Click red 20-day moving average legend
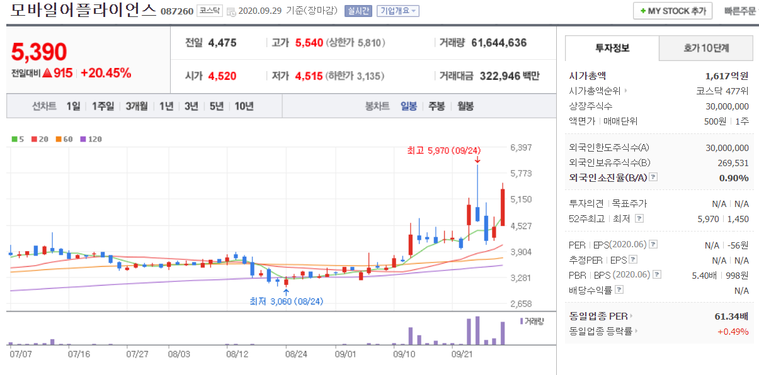The height and width of the screenshot is (375, 759). click(39, 139)
